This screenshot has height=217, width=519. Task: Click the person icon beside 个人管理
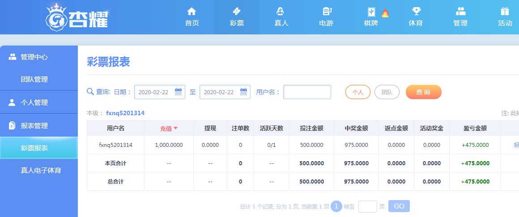(12, 102)
